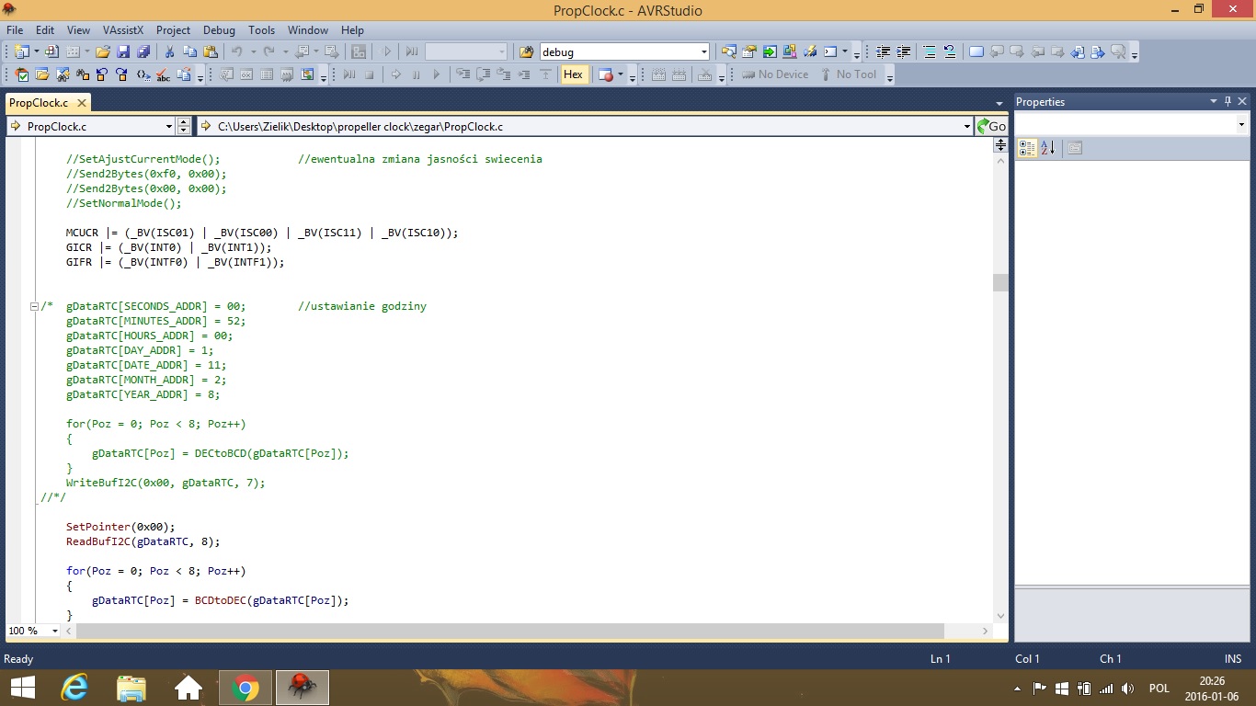Click the No Device button
This screenshot has height=706, width=1256.
[775, 74]
